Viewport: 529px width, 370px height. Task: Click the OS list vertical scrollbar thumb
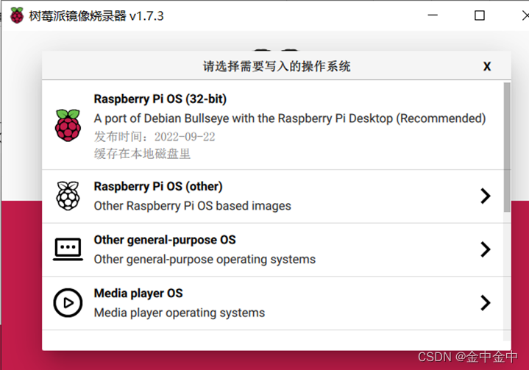point(507,147)
